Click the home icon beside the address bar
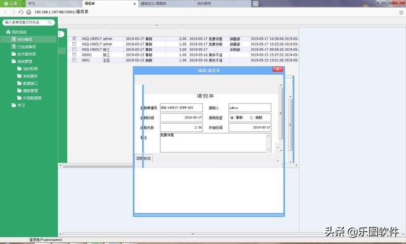 (x=29, y=12)
